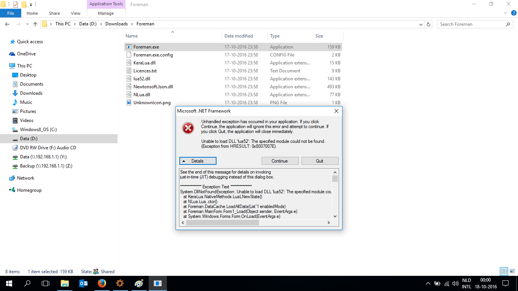Switch to large icons view in the status bar
518x291 pixels.
pyautogui.click(x=512, y=271)
